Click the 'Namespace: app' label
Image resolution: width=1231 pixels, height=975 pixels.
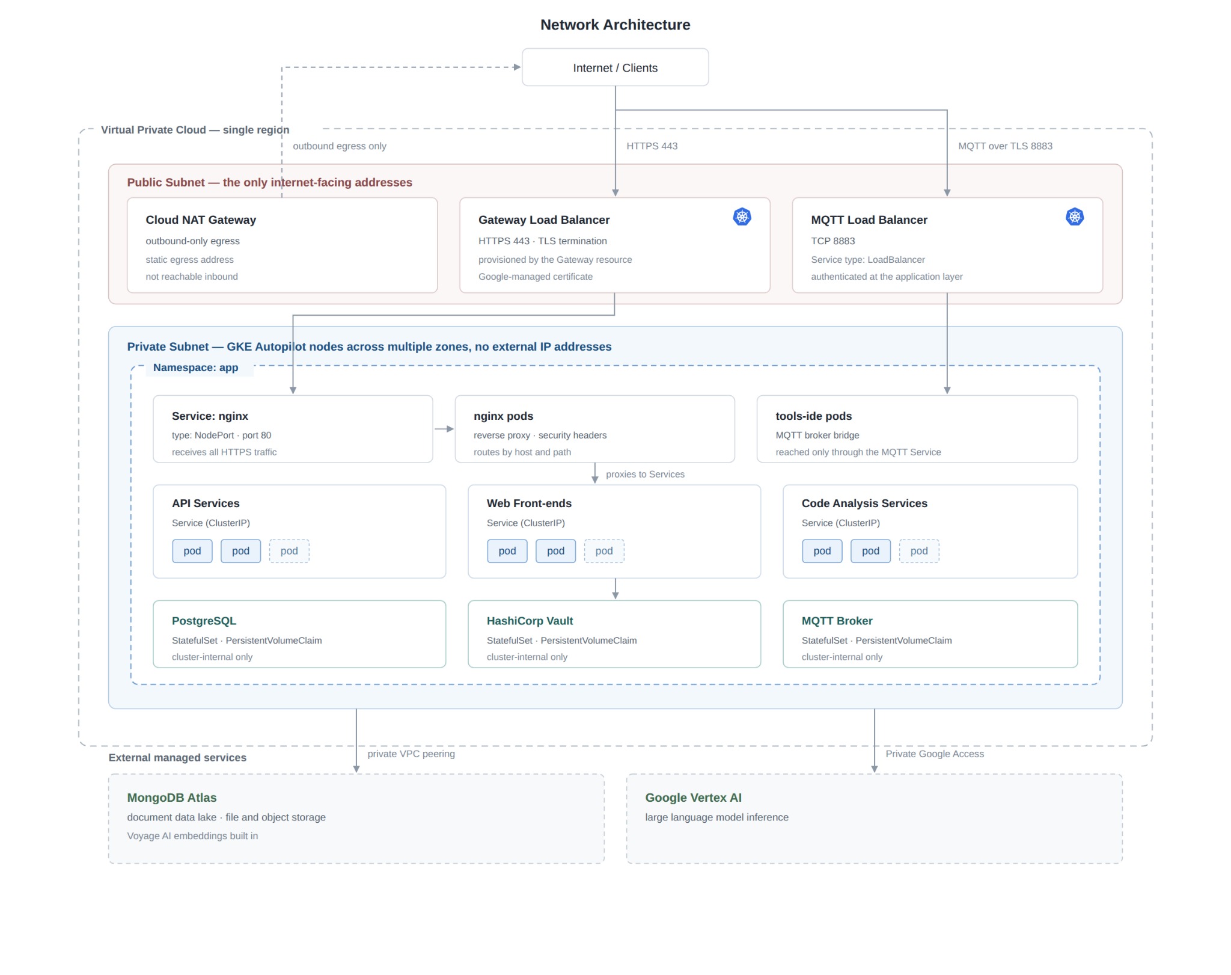coord(195,368)
